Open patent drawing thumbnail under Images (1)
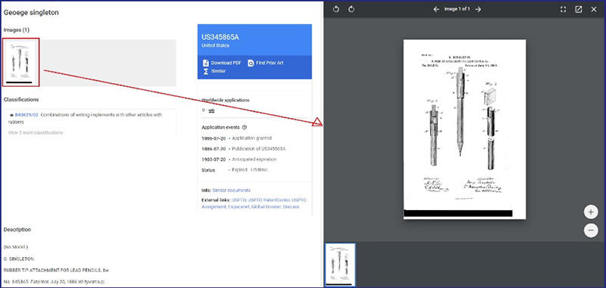Viewport: 606px width, 288px height. tap(21, 62)
